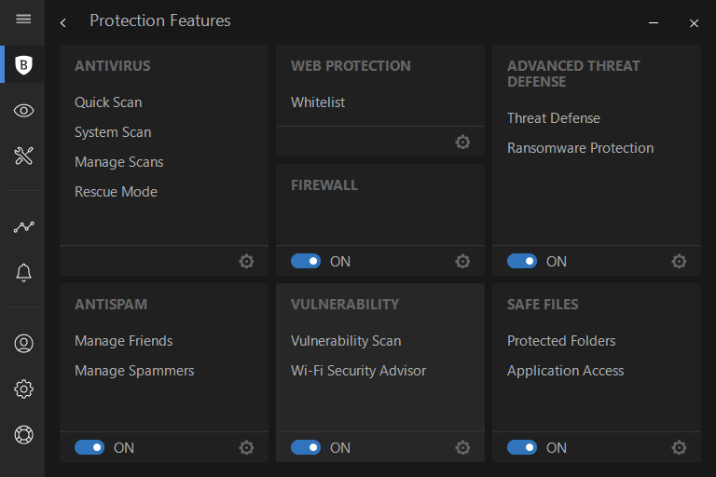
Task: Open the Notifications bell icon
Action: pos(24,272)
